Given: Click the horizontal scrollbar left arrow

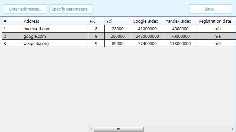Looking at the screenshot, I should pyautogui.click(x=91, y=129).
